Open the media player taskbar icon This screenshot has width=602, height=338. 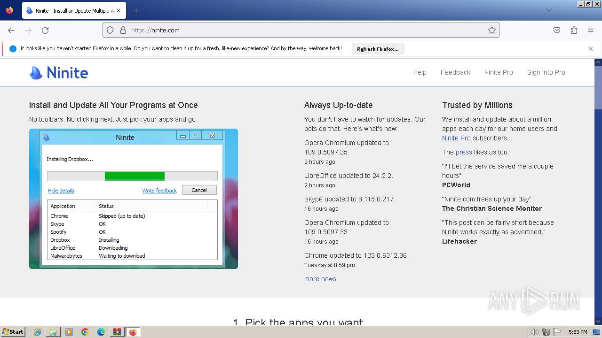coord(69,332)
